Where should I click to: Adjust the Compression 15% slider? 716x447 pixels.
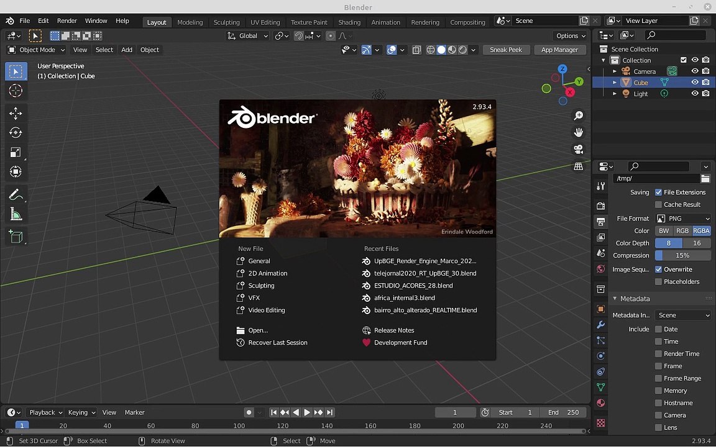click(683, 256)
